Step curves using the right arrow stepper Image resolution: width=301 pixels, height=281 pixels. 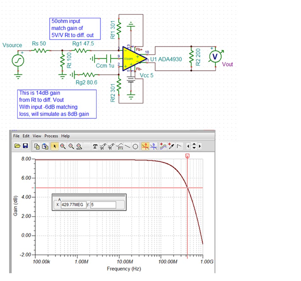(x=200, y=146)
